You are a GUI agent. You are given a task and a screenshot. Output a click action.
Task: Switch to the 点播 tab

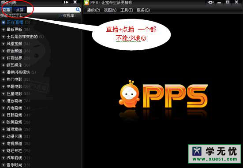coord(20,10)
